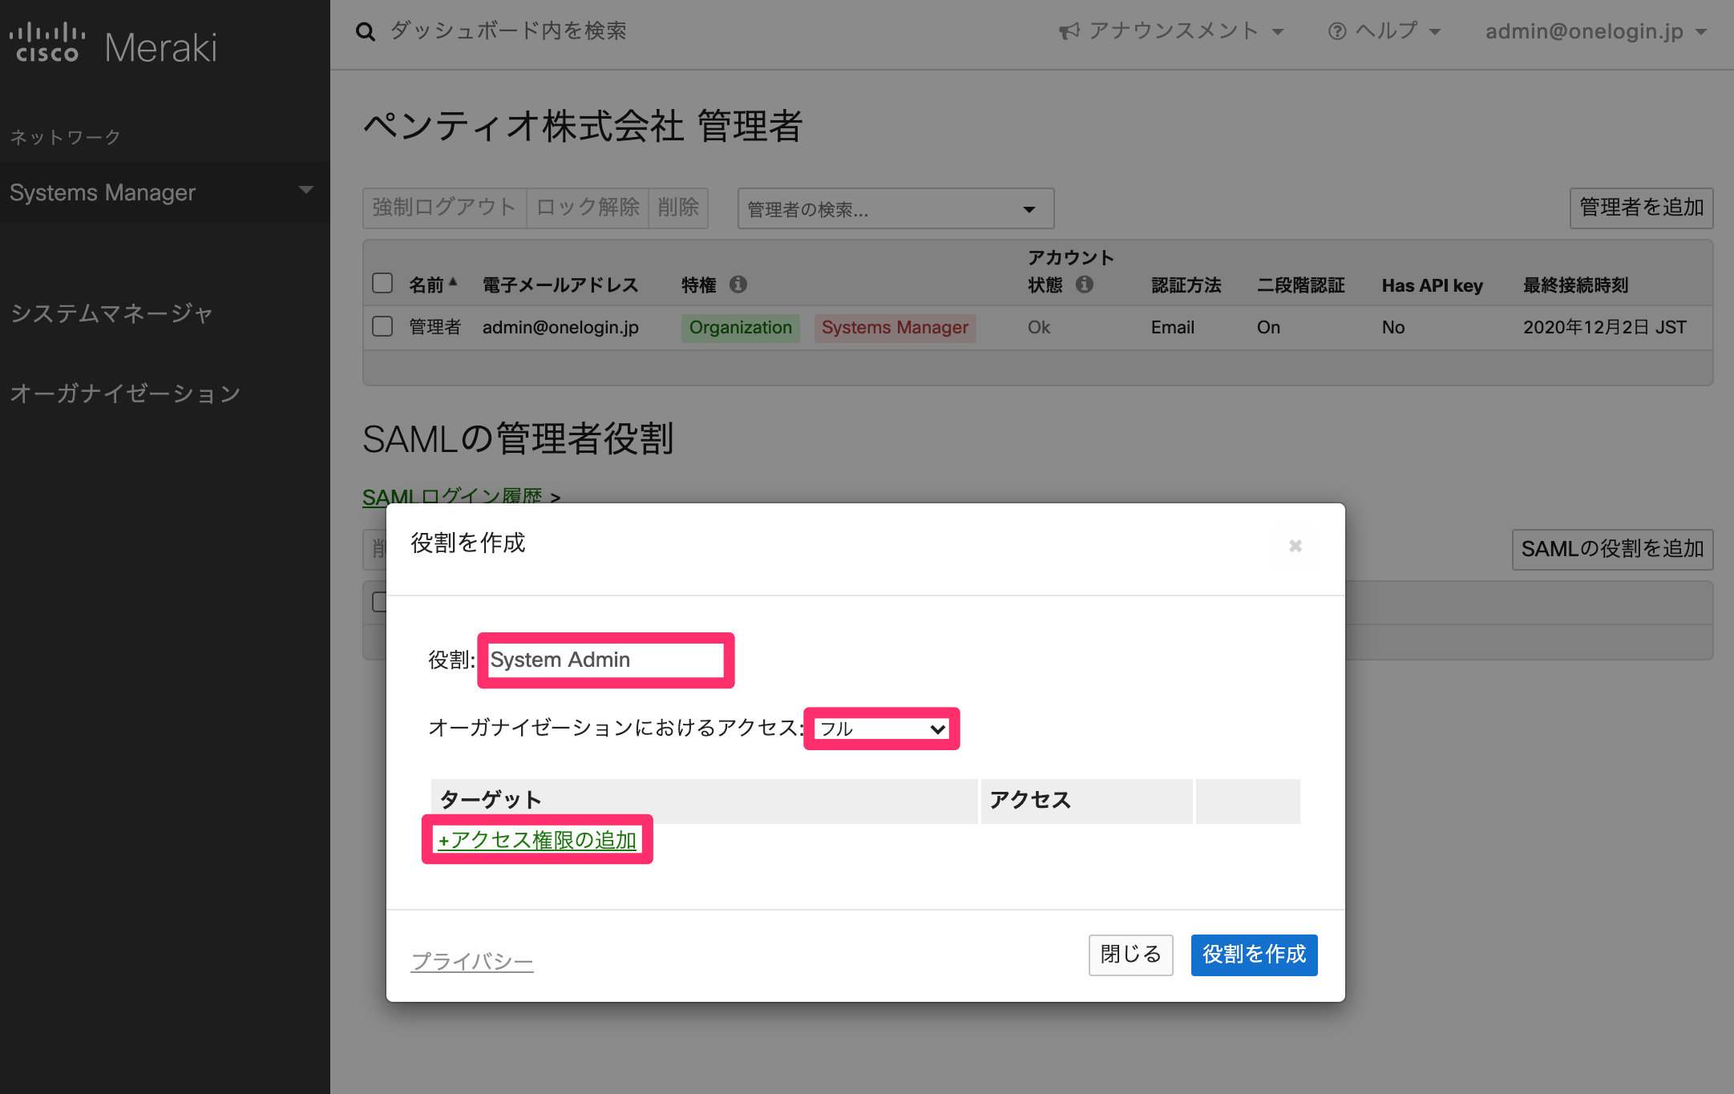This screenshot has height=1094, width=1734.
Task: Click the 認証方法 column header
Action: point(1186,285)
